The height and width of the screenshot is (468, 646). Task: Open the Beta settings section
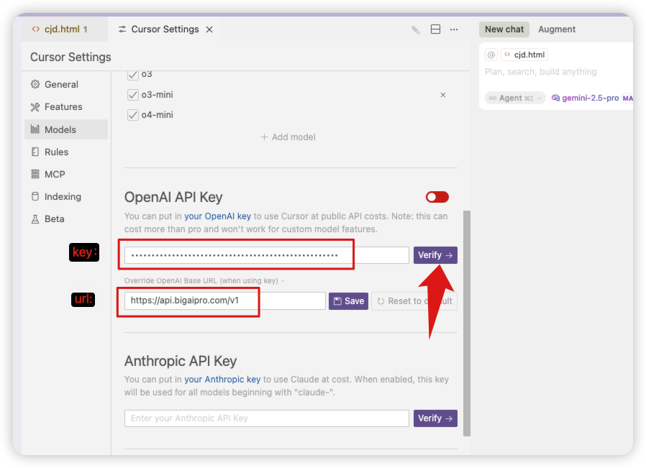pyautogui.click(x=66, y=219)
